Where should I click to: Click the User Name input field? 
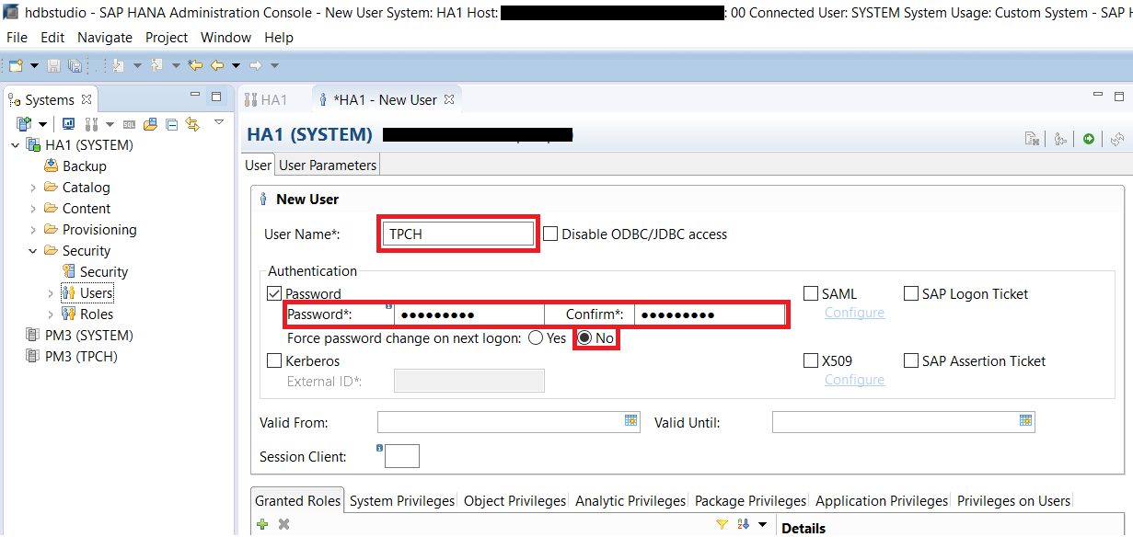457,234
